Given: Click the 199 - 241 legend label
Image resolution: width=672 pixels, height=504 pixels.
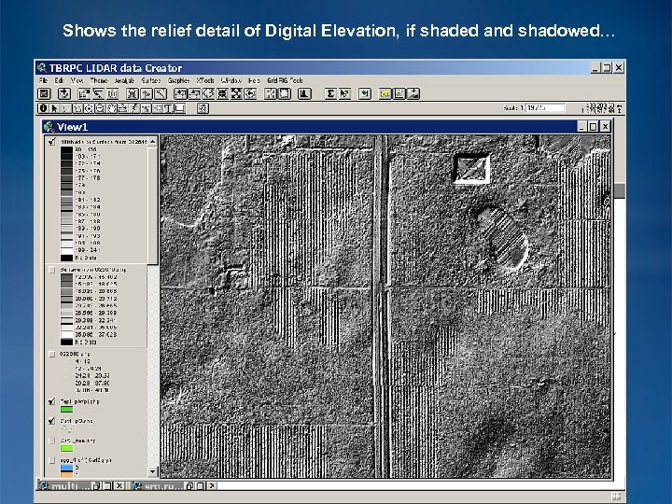Looking at the screenshot, I should 88,250.
